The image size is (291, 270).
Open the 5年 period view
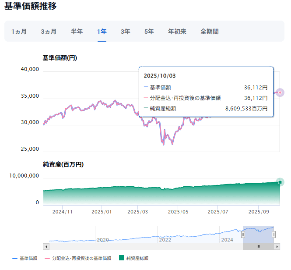click(x=149, y=32)
